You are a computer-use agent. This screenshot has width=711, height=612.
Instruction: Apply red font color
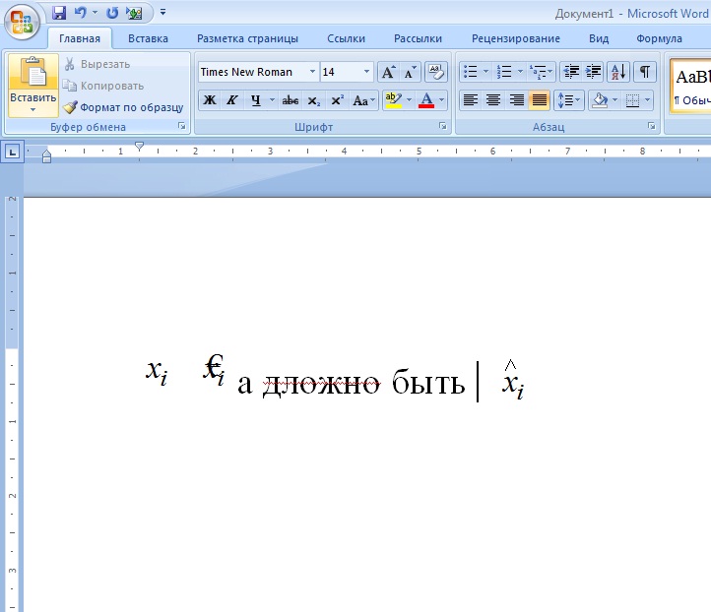pyautogui.click(x=426, y=99)
